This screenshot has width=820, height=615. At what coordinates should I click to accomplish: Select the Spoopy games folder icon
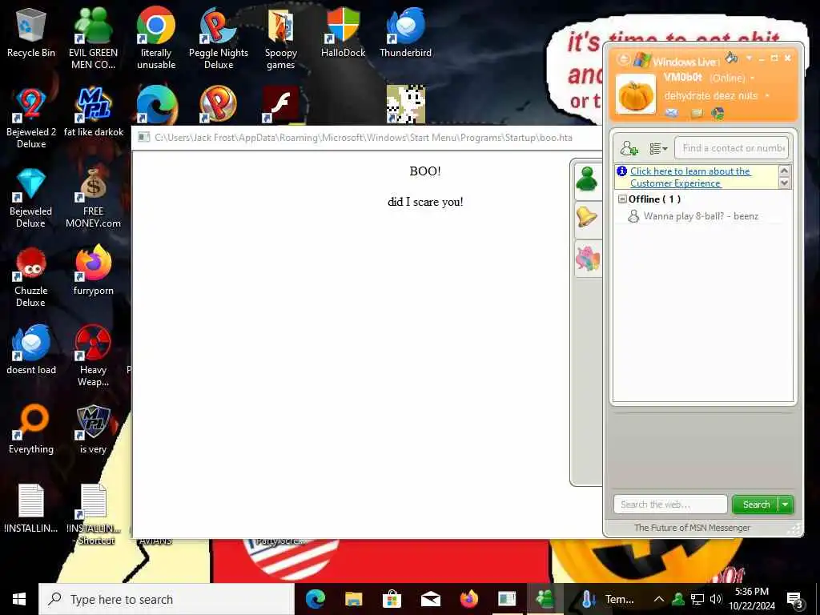pos(281,38)
